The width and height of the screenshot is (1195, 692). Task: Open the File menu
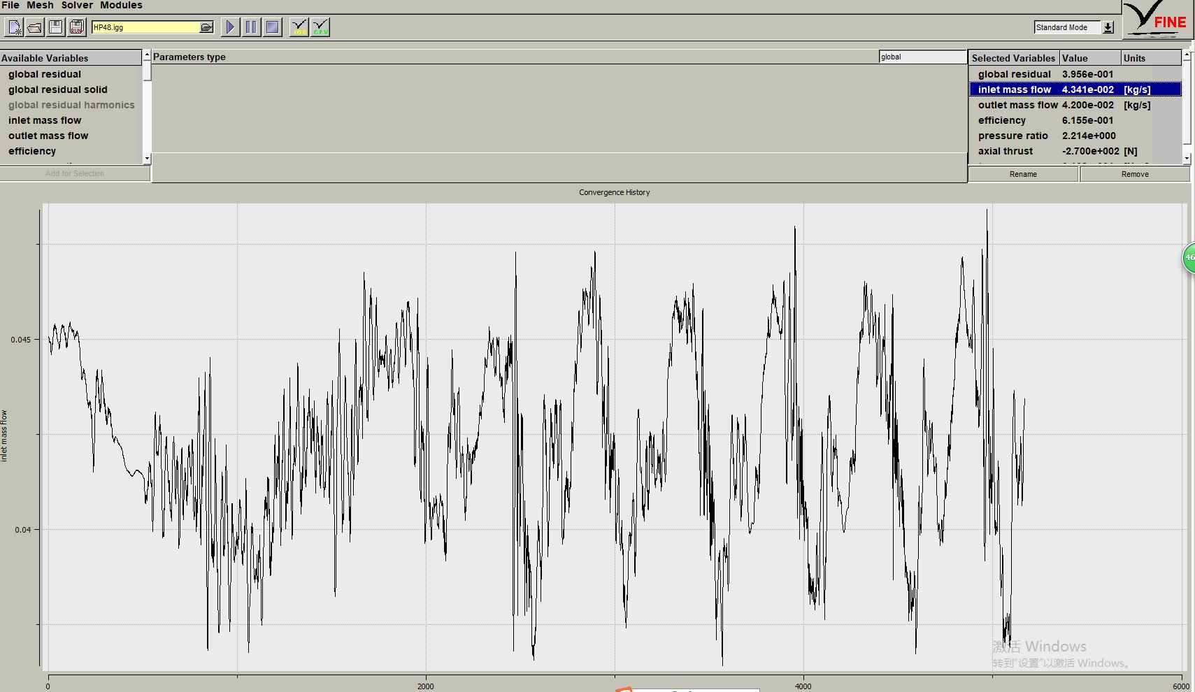click(10, 5)
